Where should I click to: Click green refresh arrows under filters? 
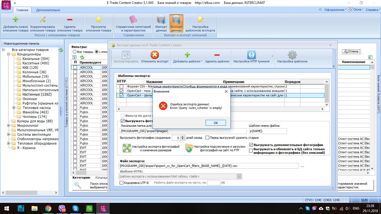pos(82,57)
